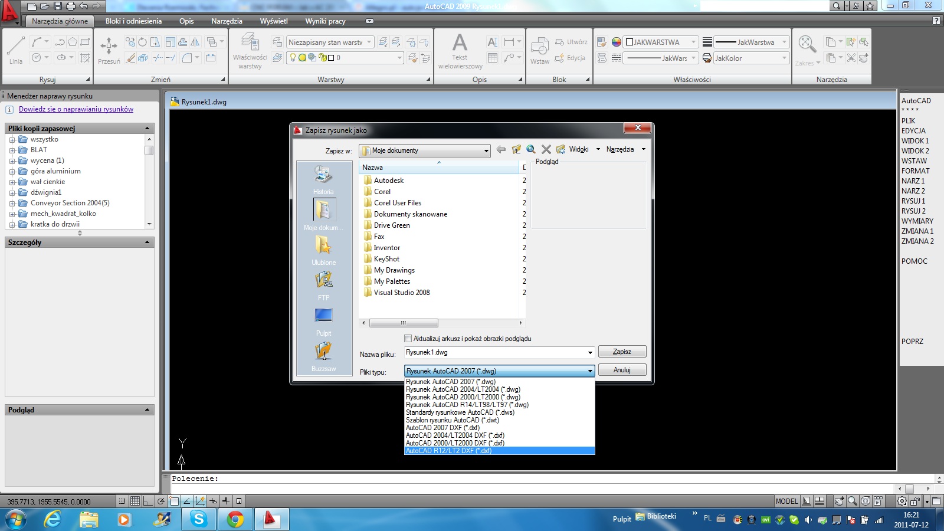
Task: Select the Linia (line) draw tool
Action: click(16, 50)
